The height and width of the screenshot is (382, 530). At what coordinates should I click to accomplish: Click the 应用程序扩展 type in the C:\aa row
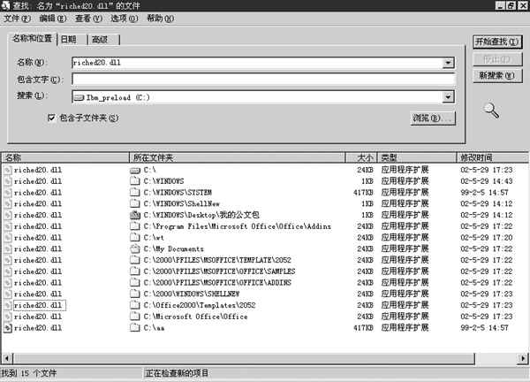(x=405, y=328)
